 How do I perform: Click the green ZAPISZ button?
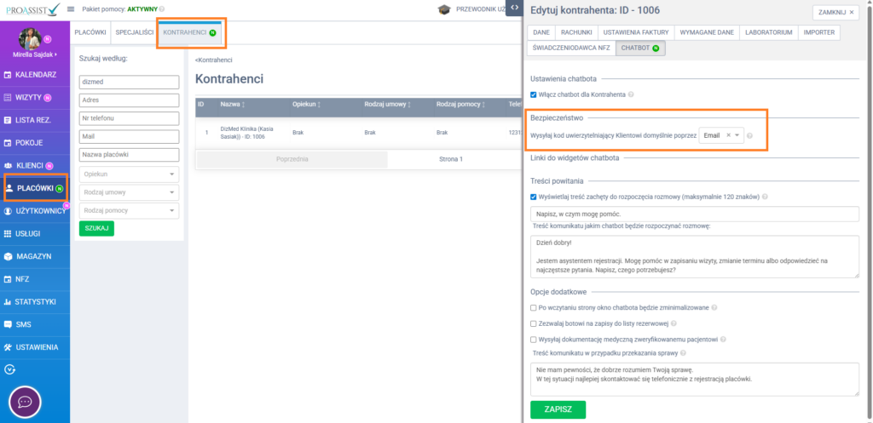[558, 409]
